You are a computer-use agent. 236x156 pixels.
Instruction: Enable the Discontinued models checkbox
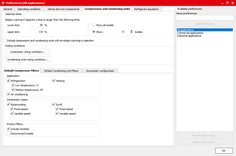click(8, 134)
